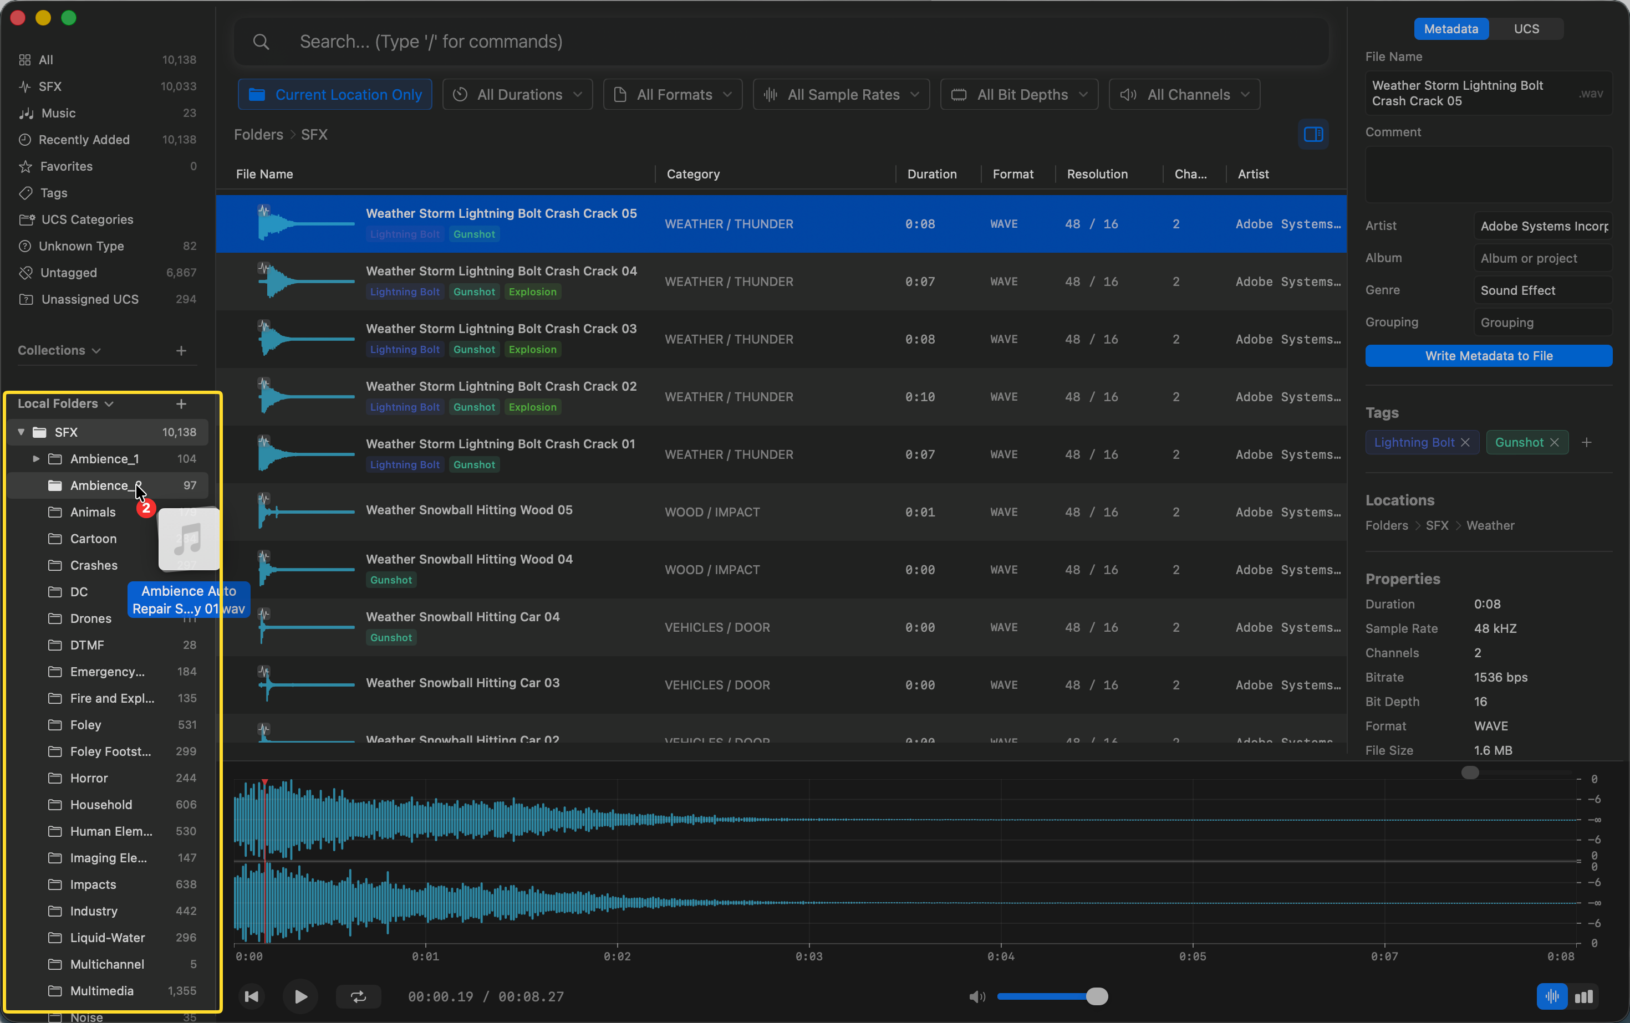Add a new collection
1630x1023 pixels.
181,350
